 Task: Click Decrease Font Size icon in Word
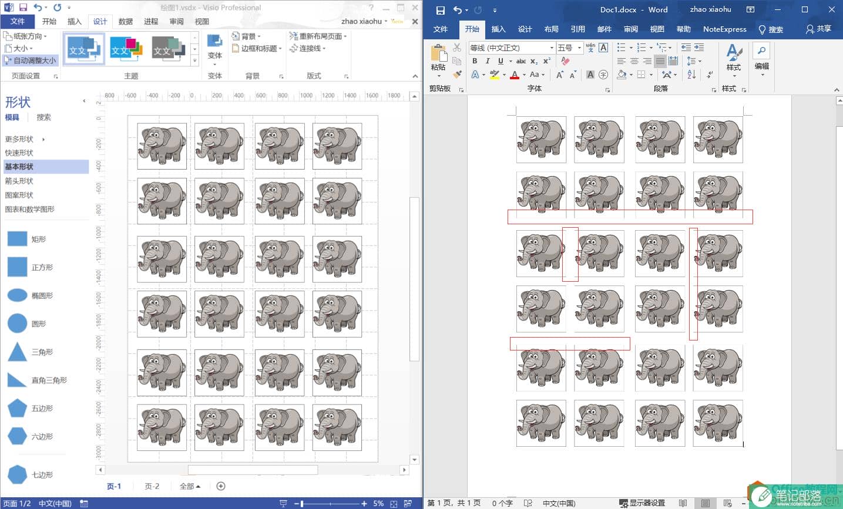(x=573, y=75)
